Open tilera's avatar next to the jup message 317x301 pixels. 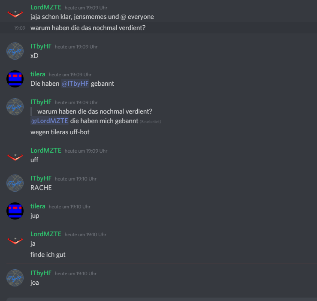click(x=15, y=211)
